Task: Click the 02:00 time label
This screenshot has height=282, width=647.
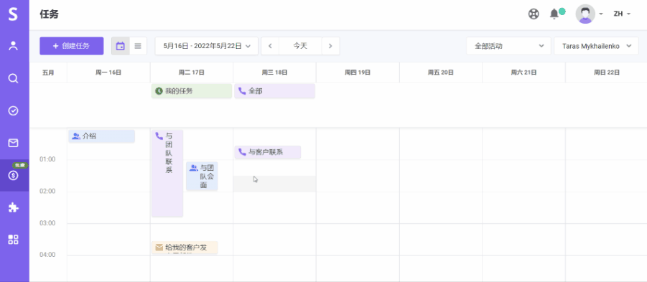Action: 47,192
